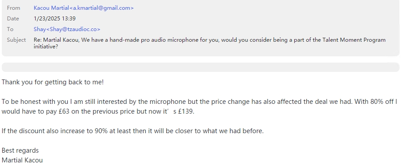Click the empty gray bar under the header
The width and height of the screenshot is (403, 166).
201,67
